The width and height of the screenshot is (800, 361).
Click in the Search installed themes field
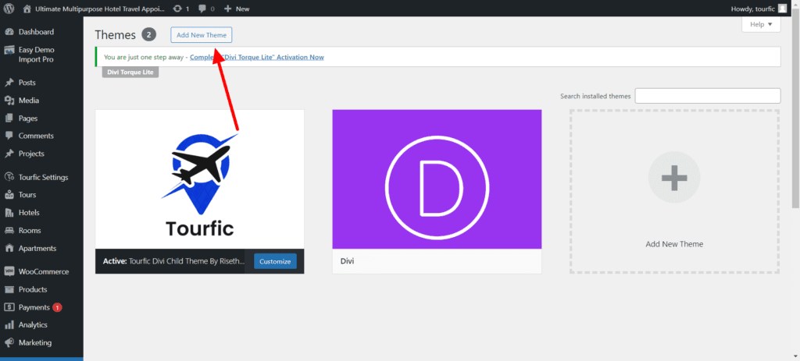point(708,96)
